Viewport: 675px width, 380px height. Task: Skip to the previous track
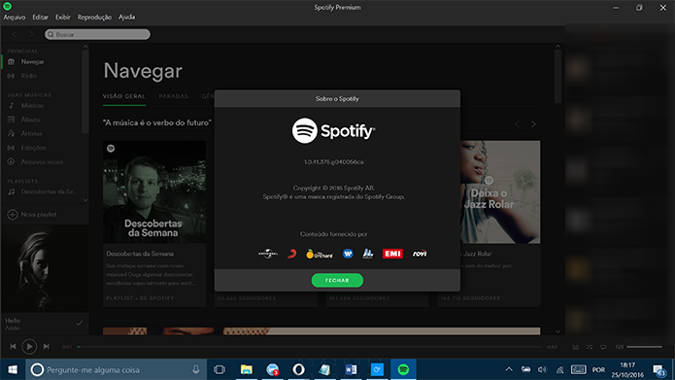point(13,346)
